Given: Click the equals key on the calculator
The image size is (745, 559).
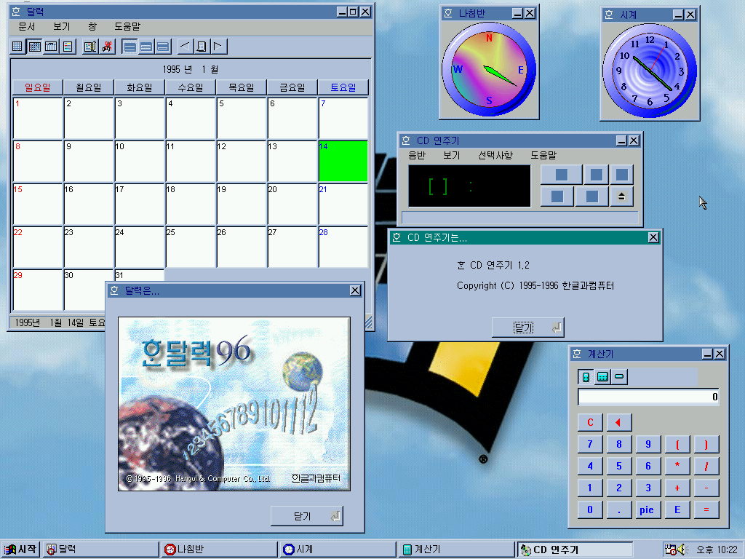Looking at the screenshot, I should pos(706,510).
